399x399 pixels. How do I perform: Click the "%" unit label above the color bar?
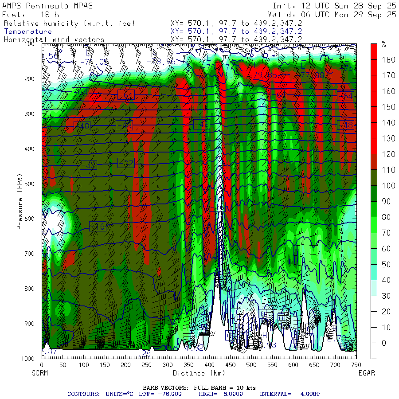(384, 44)
